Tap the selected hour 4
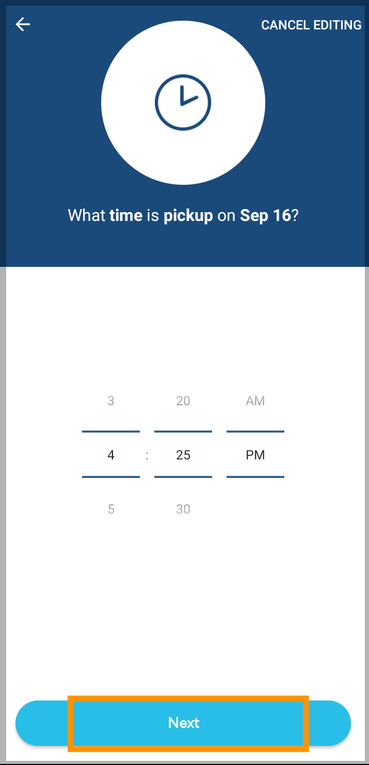This screenshot has height=765, width=369. tap(111, 455)
